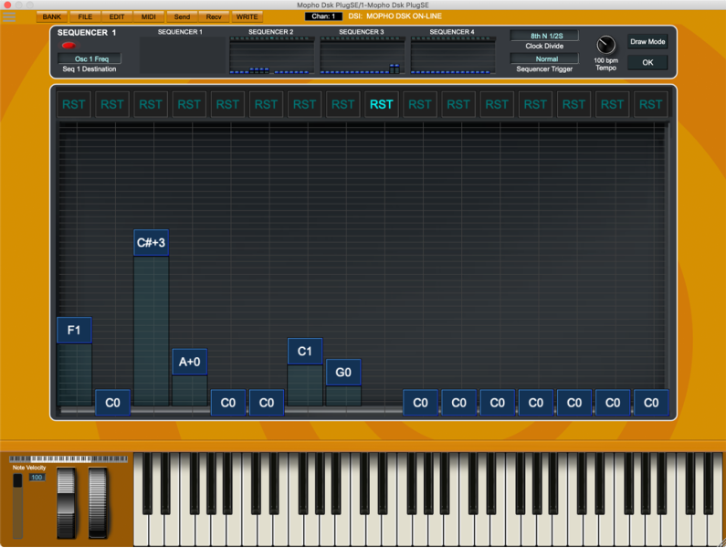
Task: Toggle the first RST step button
Action: [x=74, y=104]
